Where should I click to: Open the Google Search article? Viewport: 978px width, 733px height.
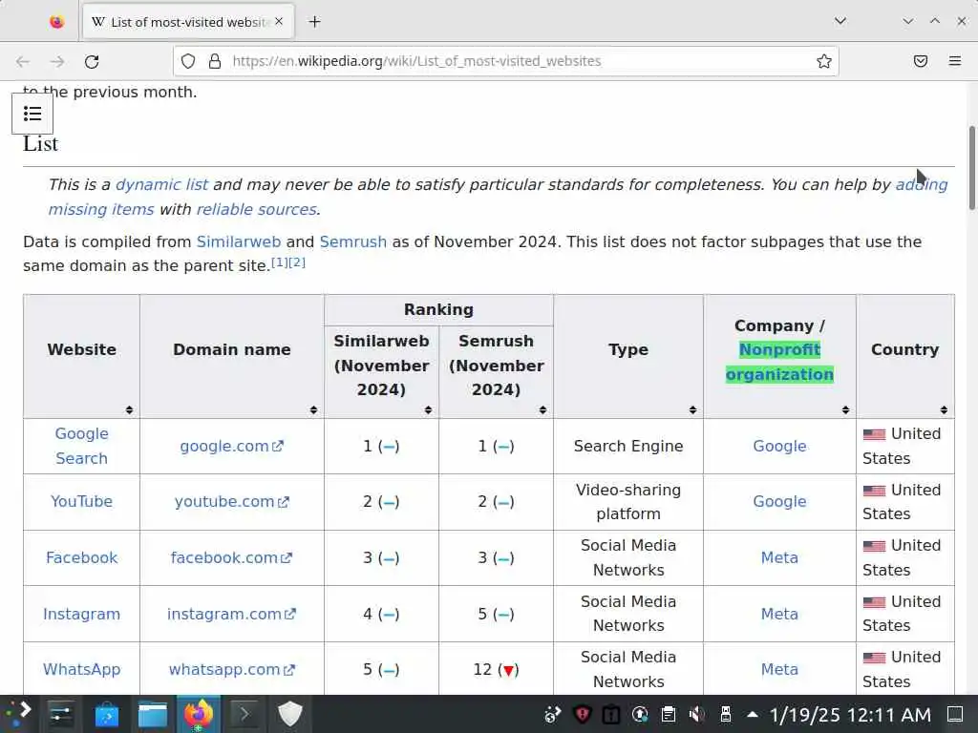click(x=82, y=446)
